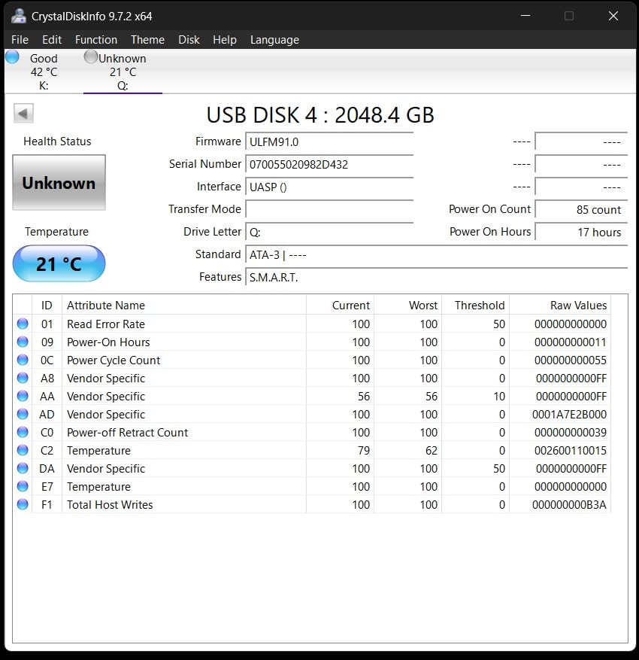This screenshot has width=639, height=660.
Task: Click status orb of attribute C2 row
Action: click(x=23, y=450)
